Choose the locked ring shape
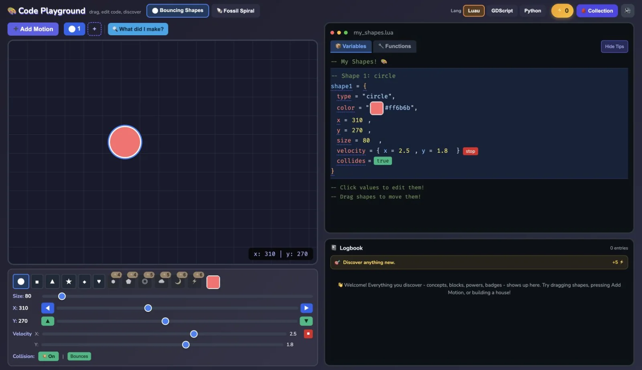Viewport: 642px width, 370px height. (x=145, y=281)
